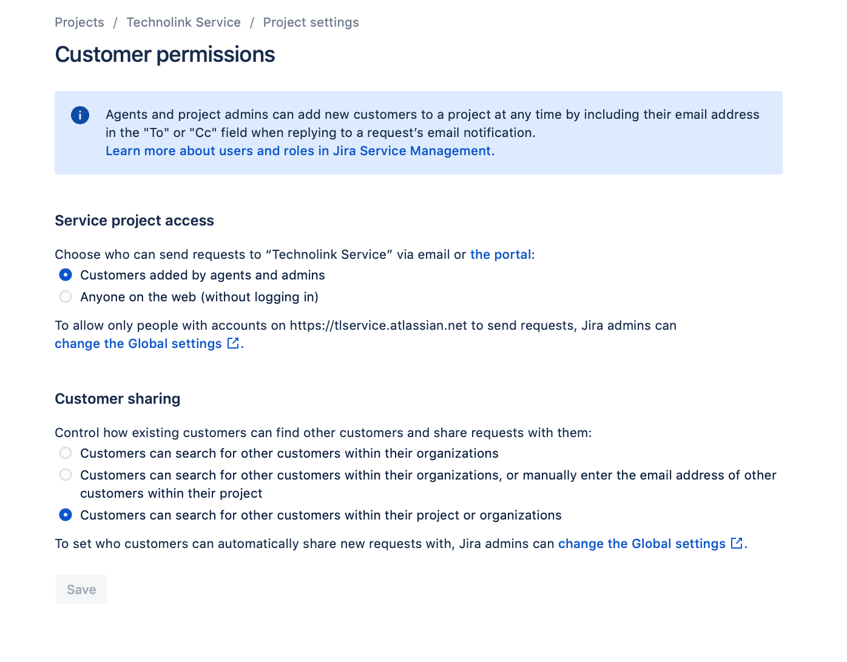Click external-link icon after first Global settings link

(233, 343)
